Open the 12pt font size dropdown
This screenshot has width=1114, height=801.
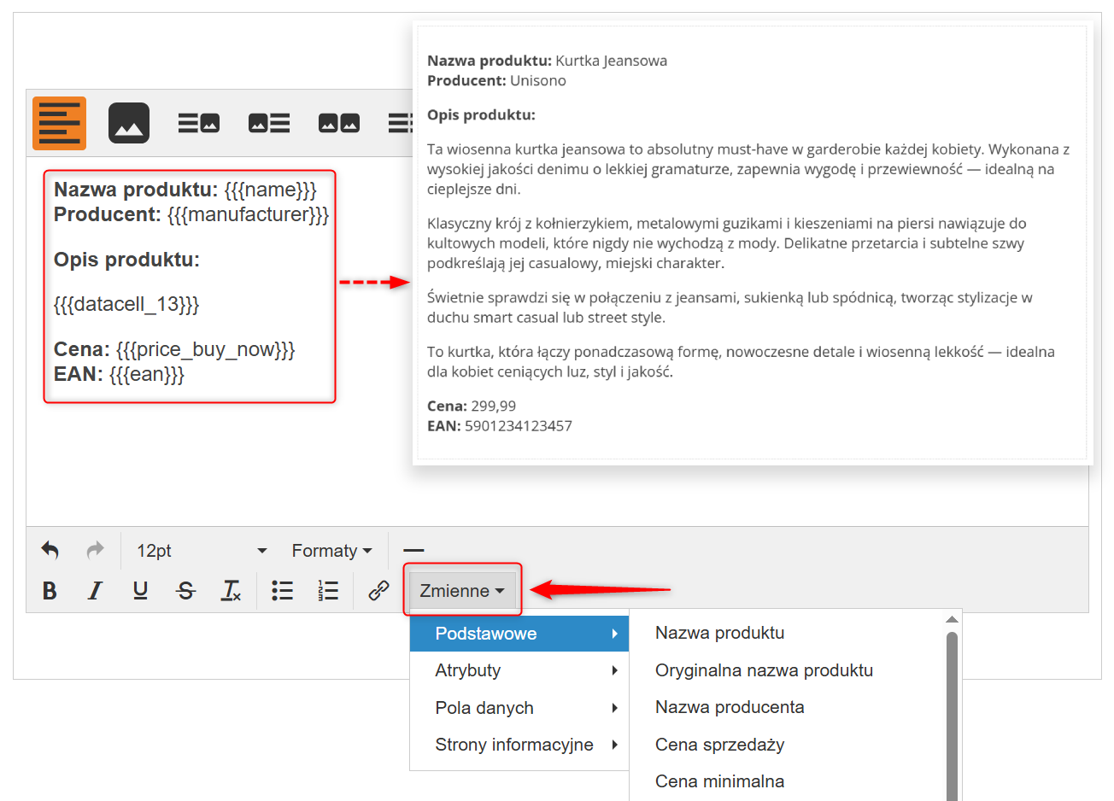pos(202,551)
